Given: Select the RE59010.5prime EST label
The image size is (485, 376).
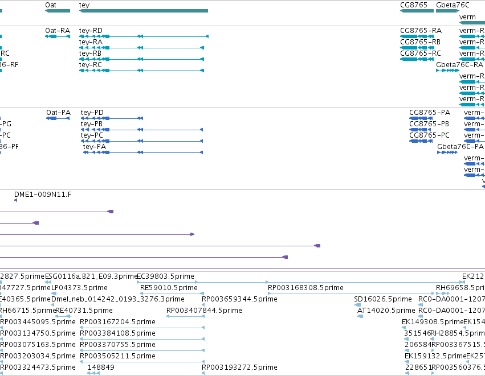Looking at the screenshot, I should [169, 288].
